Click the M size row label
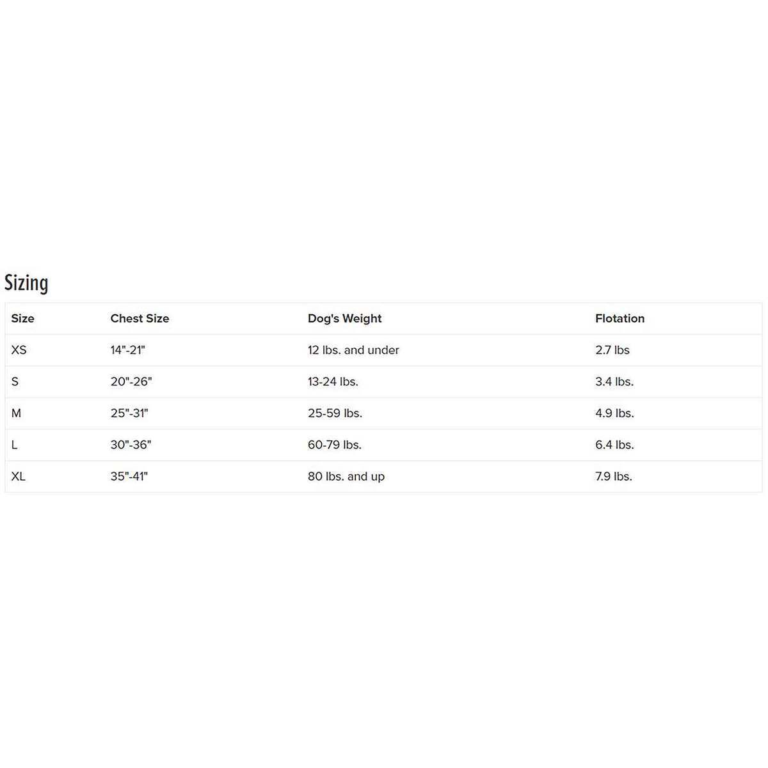Screen dimensions: 768x768 click(x=17, y=413)
